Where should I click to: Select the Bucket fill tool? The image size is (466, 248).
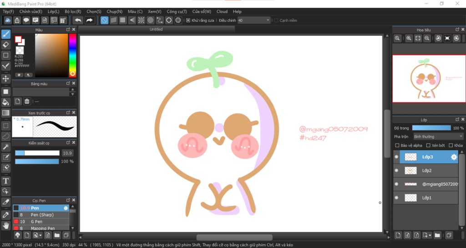pyautogui.click(x=5, y=102)
